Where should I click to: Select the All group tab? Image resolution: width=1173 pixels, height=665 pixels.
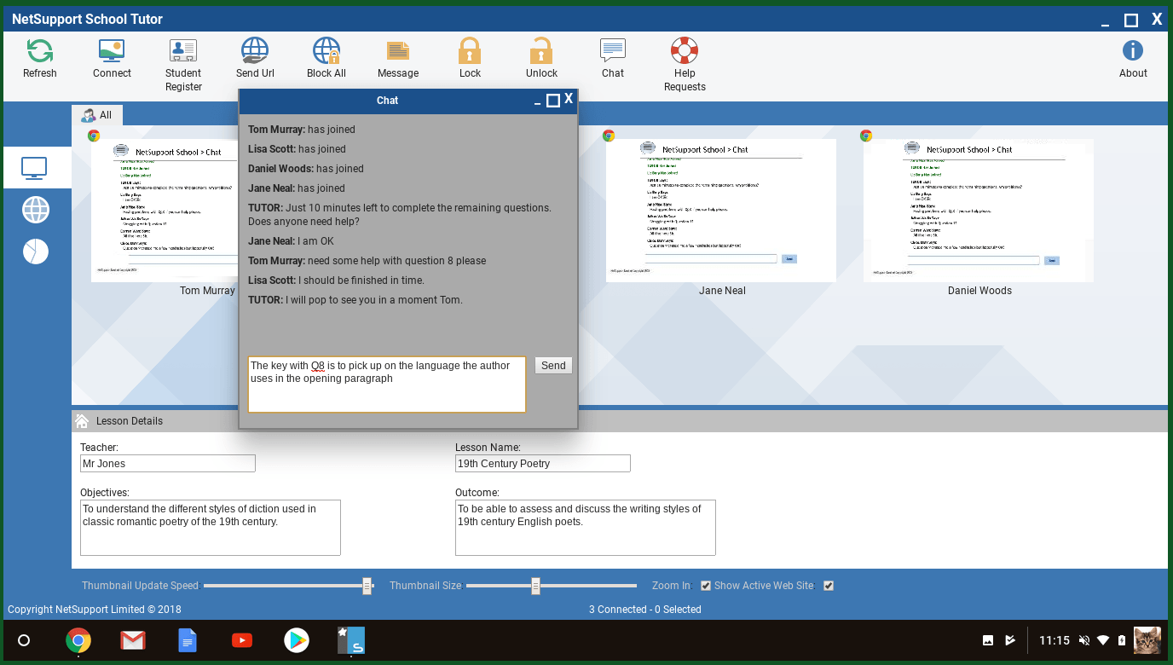[x=97, y=115]
